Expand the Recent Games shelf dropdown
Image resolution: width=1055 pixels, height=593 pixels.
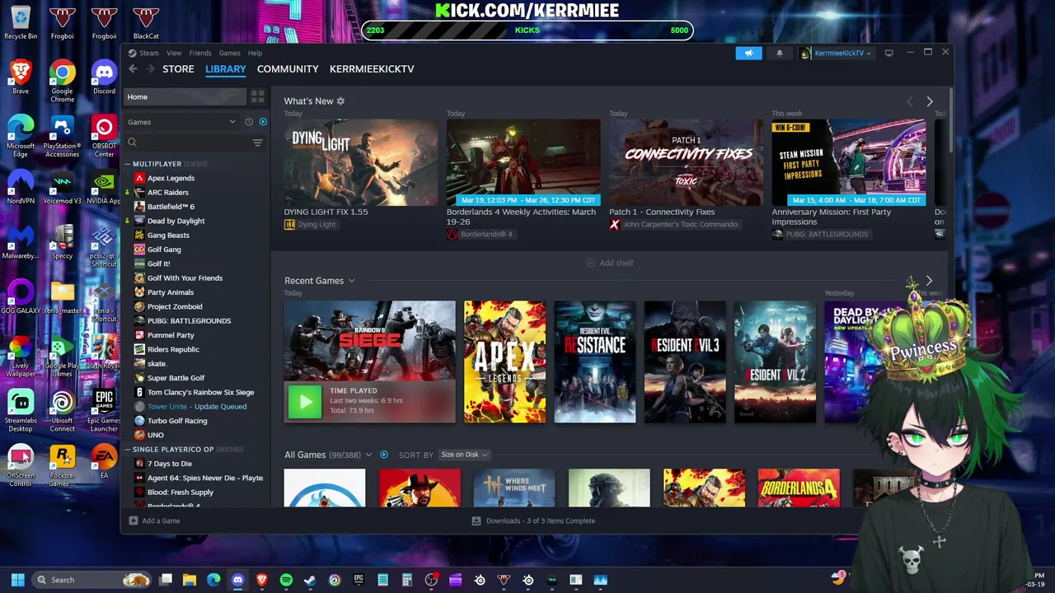click(x=351, y=281)
